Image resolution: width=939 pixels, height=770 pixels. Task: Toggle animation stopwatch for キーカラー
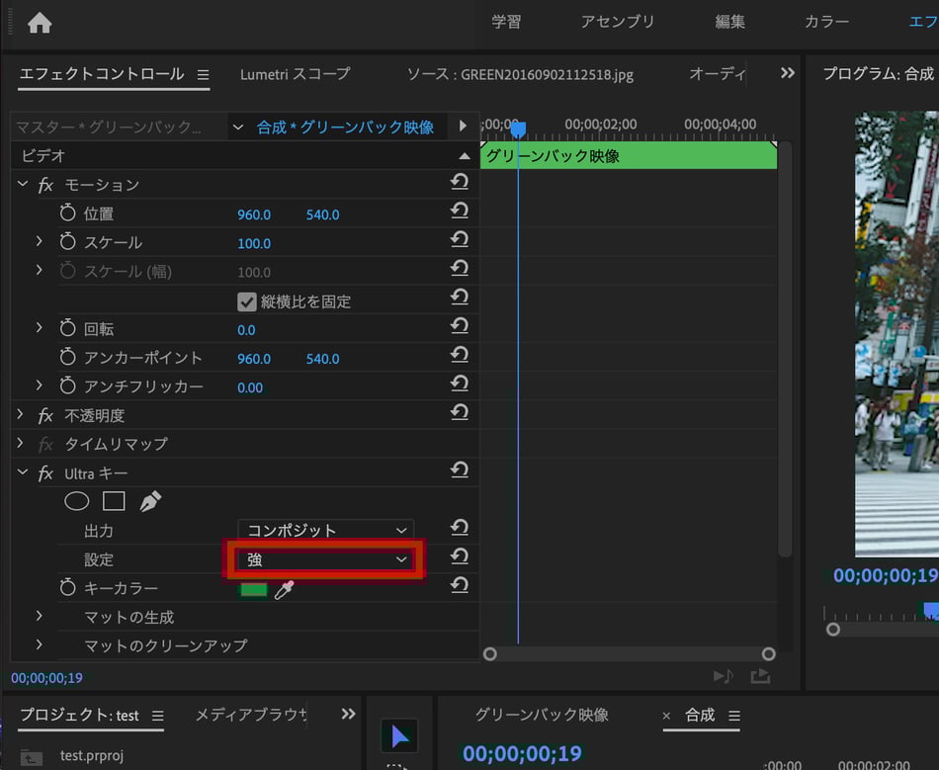click(67, 587)
